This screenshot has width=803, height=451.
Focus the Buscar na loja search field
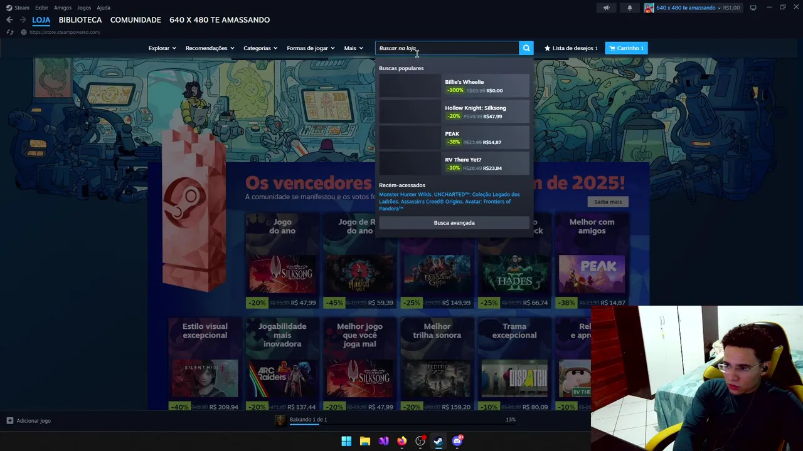coord(447,48)
